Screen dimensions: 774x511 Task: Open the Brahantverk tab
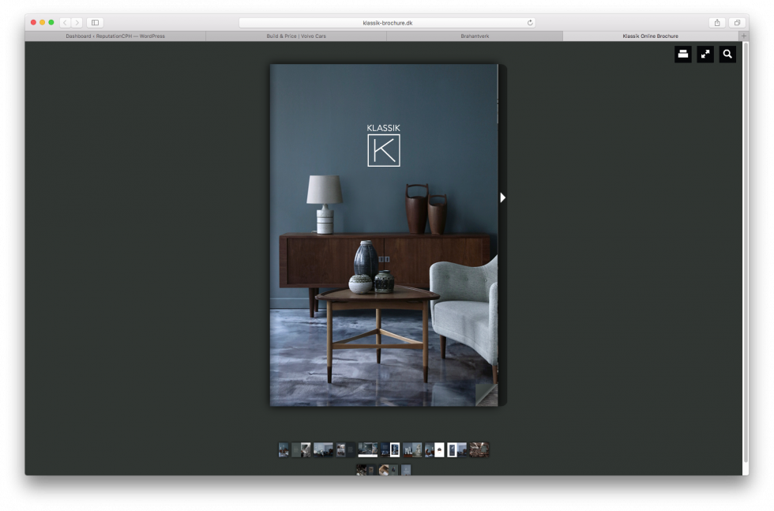pos(475,36)
